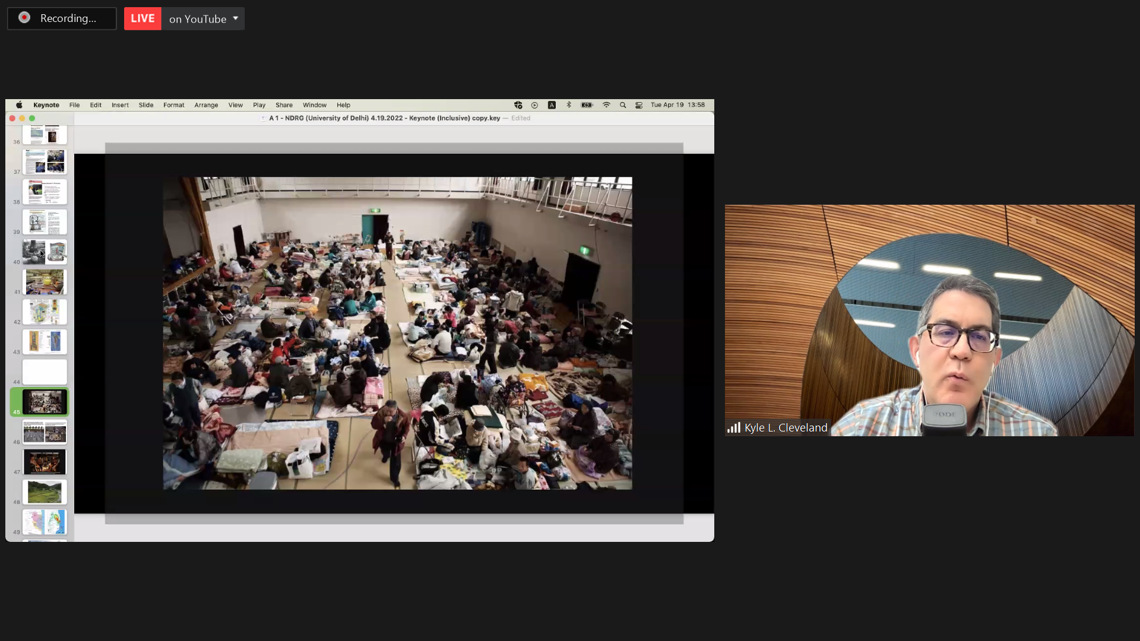
Task: Click the input source 'A' icon
Action: click(552, 105)
